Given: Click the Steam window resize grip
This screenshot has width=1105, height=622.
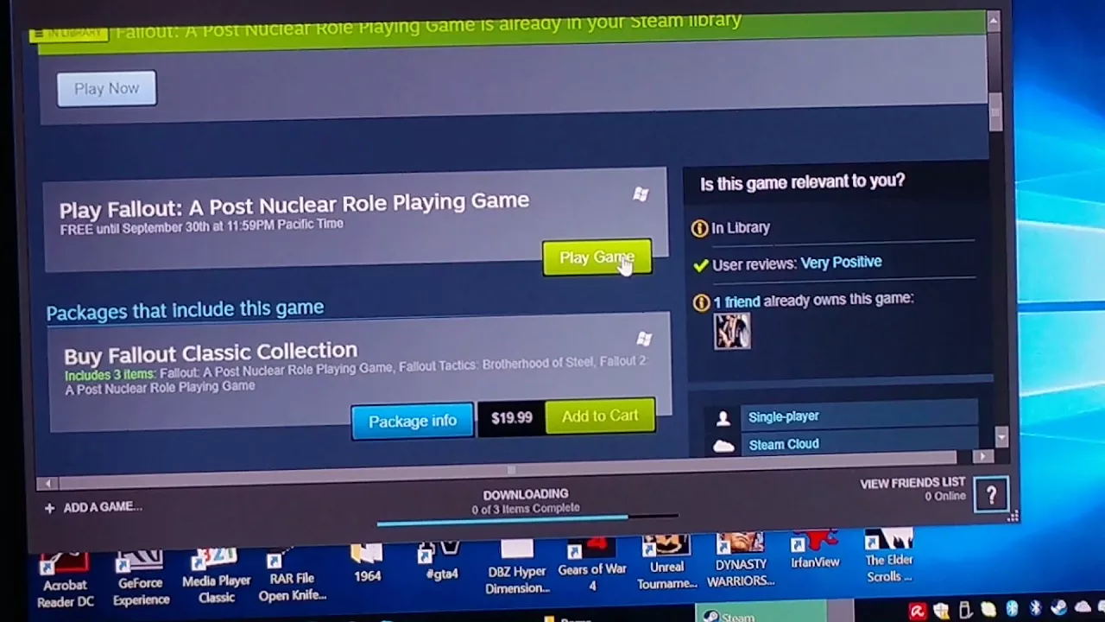Looking at the screenshot, I should pos(1013,516).
